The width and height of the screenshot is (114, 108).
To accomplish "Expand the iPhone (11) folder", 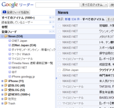I will [x=3, y=81].
